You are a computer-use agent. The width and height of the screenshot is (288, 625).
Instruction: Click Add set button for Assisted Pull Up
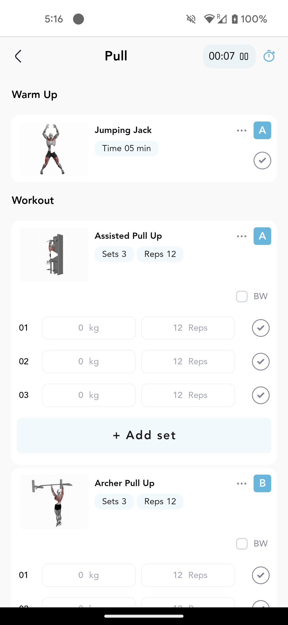[144, 435]
